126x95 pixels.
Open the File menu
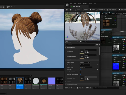[71, 4]
